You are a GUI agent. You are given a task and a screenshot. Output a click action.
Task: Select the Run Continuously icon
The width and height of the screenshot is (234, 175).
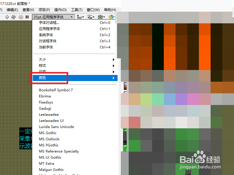(13, 17)
